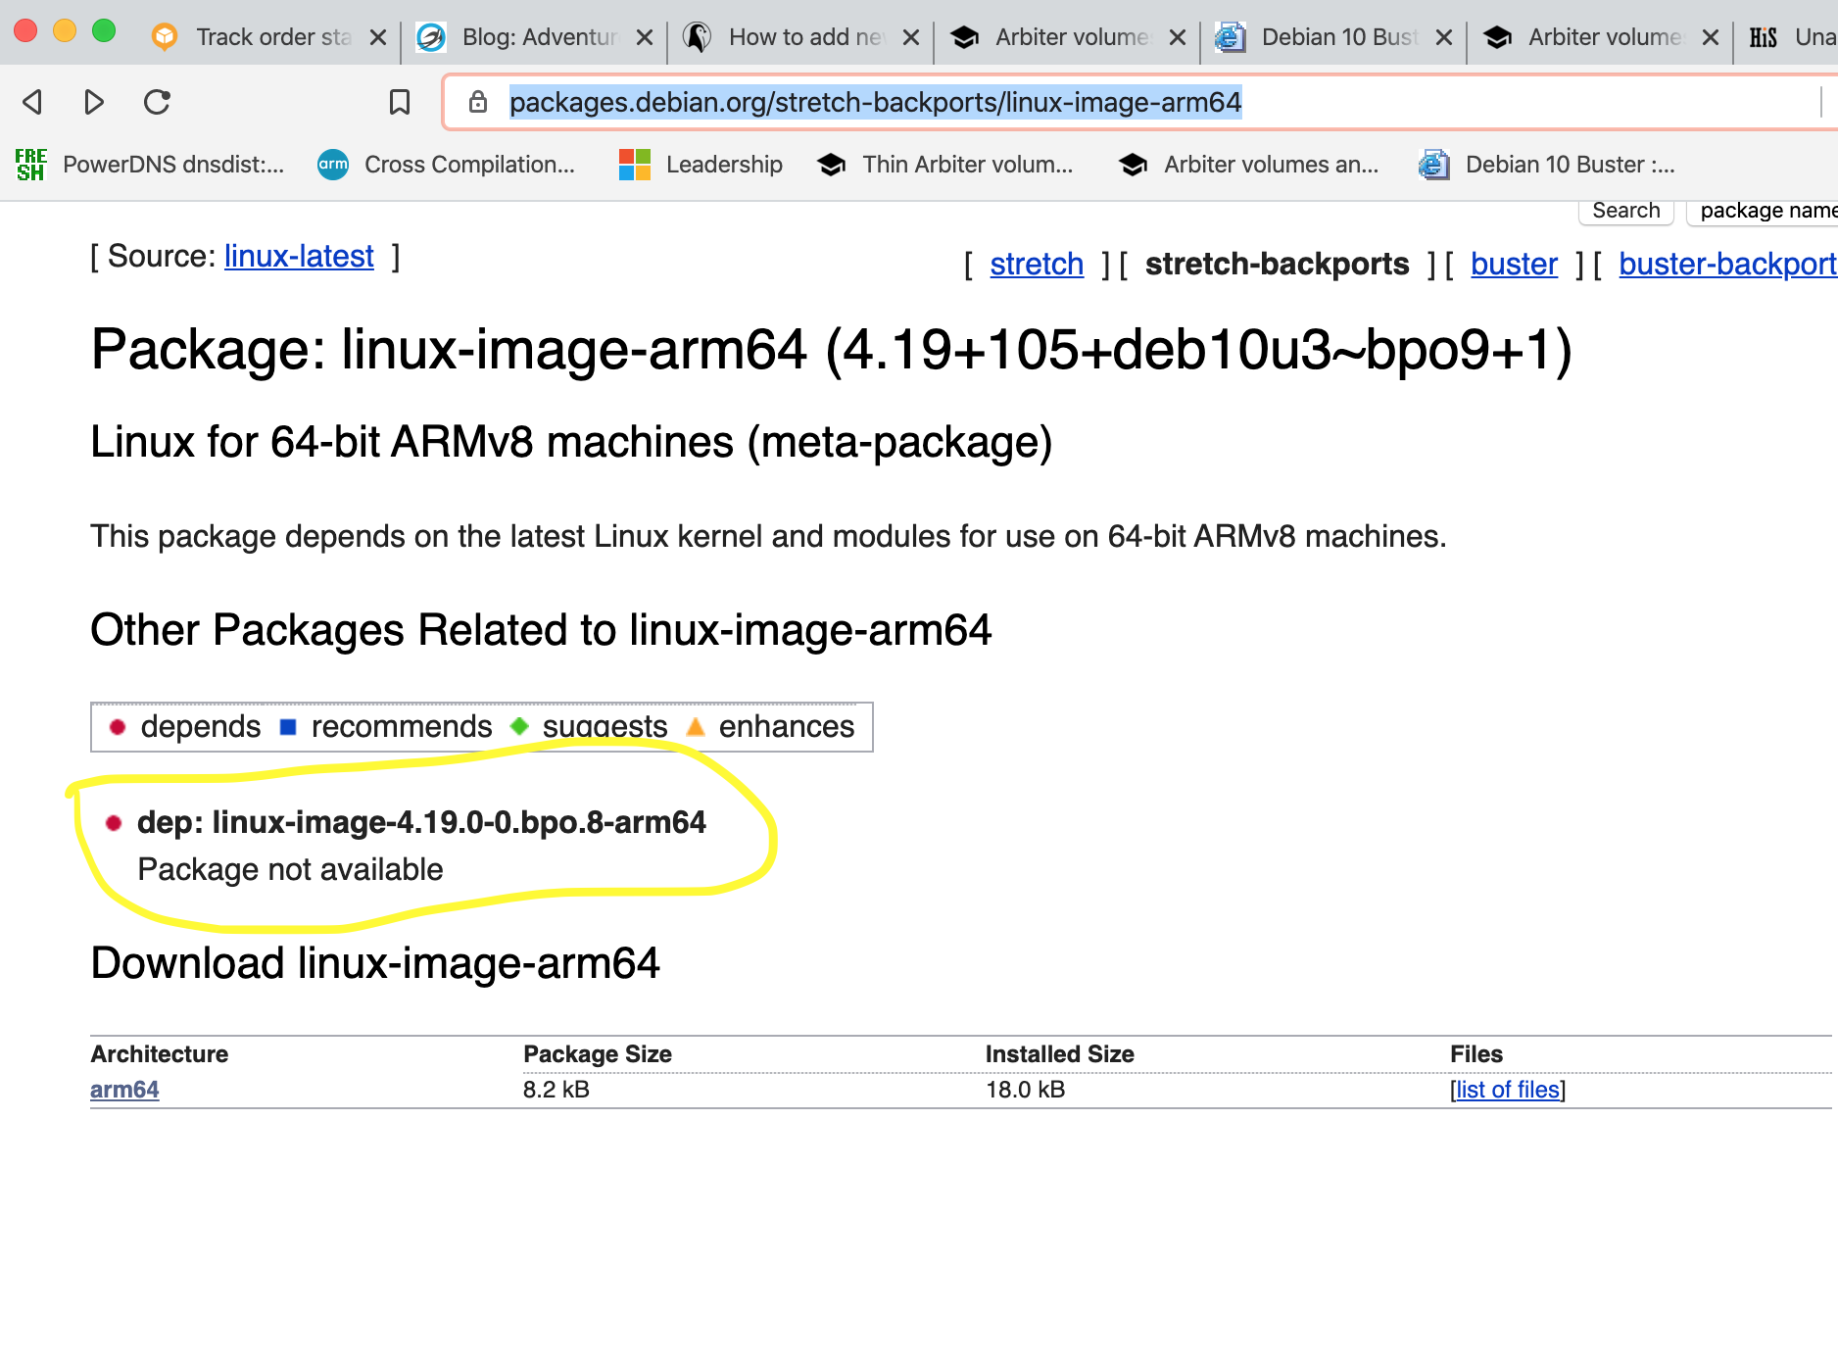1838x1364 pixels.
Task: Switch to buster-backports distribution link
Action: [x=1728, y=265]
